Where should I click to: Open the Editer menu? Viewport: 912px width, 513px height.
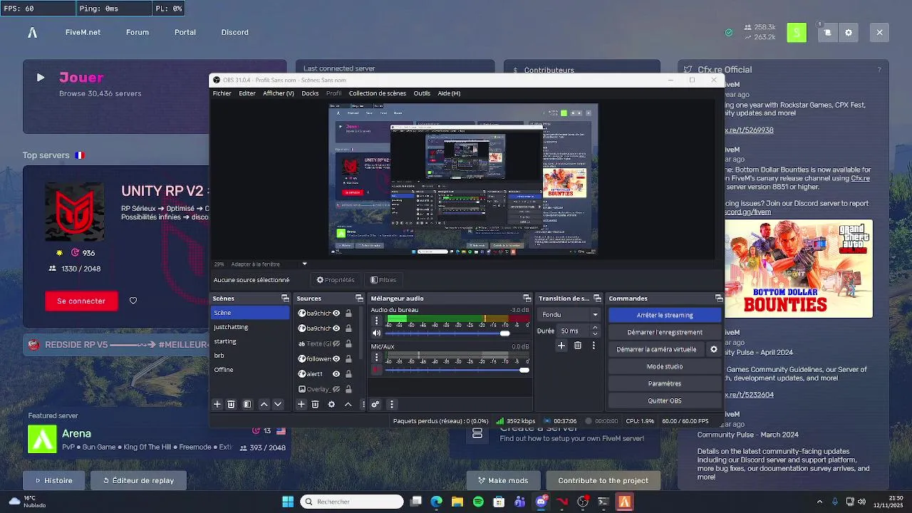coord(247,93)
